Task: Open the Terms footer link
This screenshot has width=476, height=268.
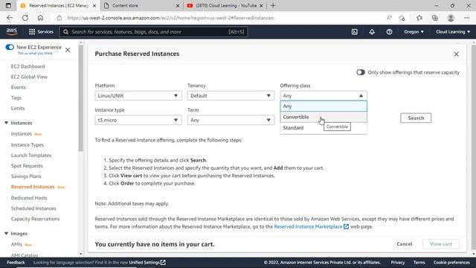Action: pos(419,262)
